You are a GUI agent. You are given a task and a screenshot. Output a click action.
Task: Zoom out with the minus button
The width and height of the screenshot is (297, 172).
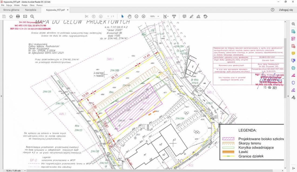[136, 16]
